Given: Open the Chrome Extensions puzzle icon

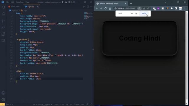Looking at the screenshot, I should [x=172, y=9].
